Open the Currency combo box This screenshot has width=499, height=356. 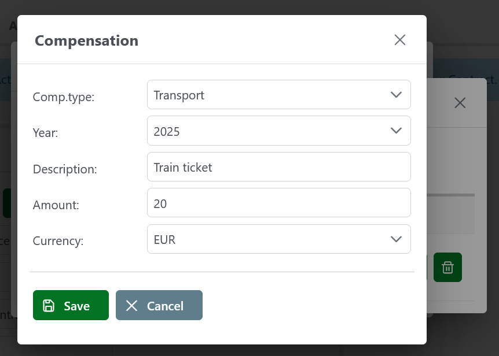click(x=278, y=239)
